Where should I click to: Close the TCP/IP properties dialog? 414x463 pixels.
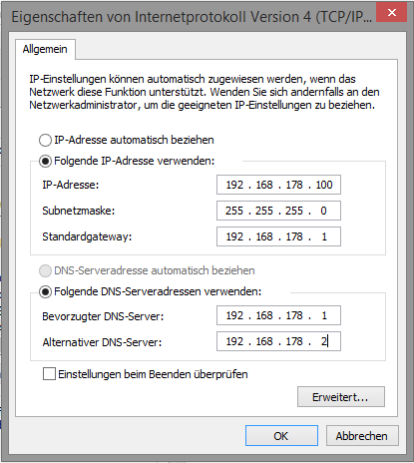[391, 13]
